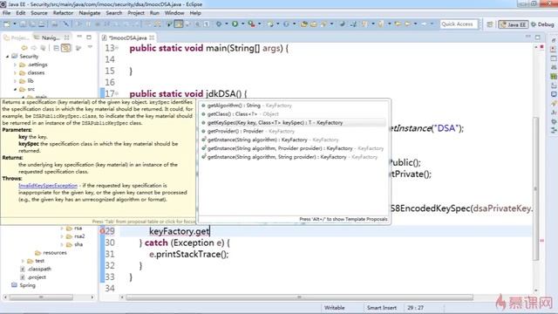Open the Navigator View Menu triangle
The image size is (558, 314).
(x=90, y=47)
